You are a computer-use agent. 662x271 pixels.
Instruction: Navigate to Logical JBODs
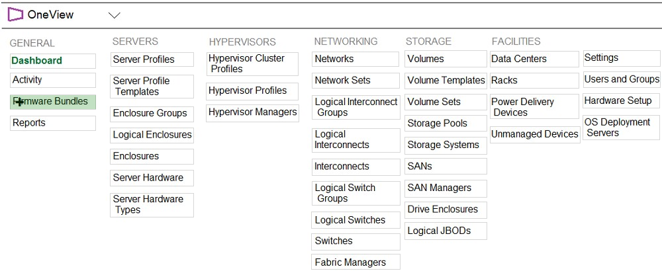(446, 231)
